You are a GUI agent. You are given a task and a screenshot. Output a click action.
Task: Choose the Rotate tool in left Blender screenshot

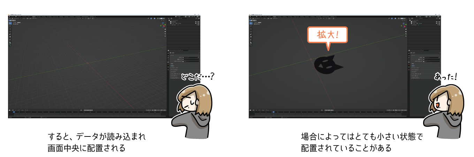(10, 32)
